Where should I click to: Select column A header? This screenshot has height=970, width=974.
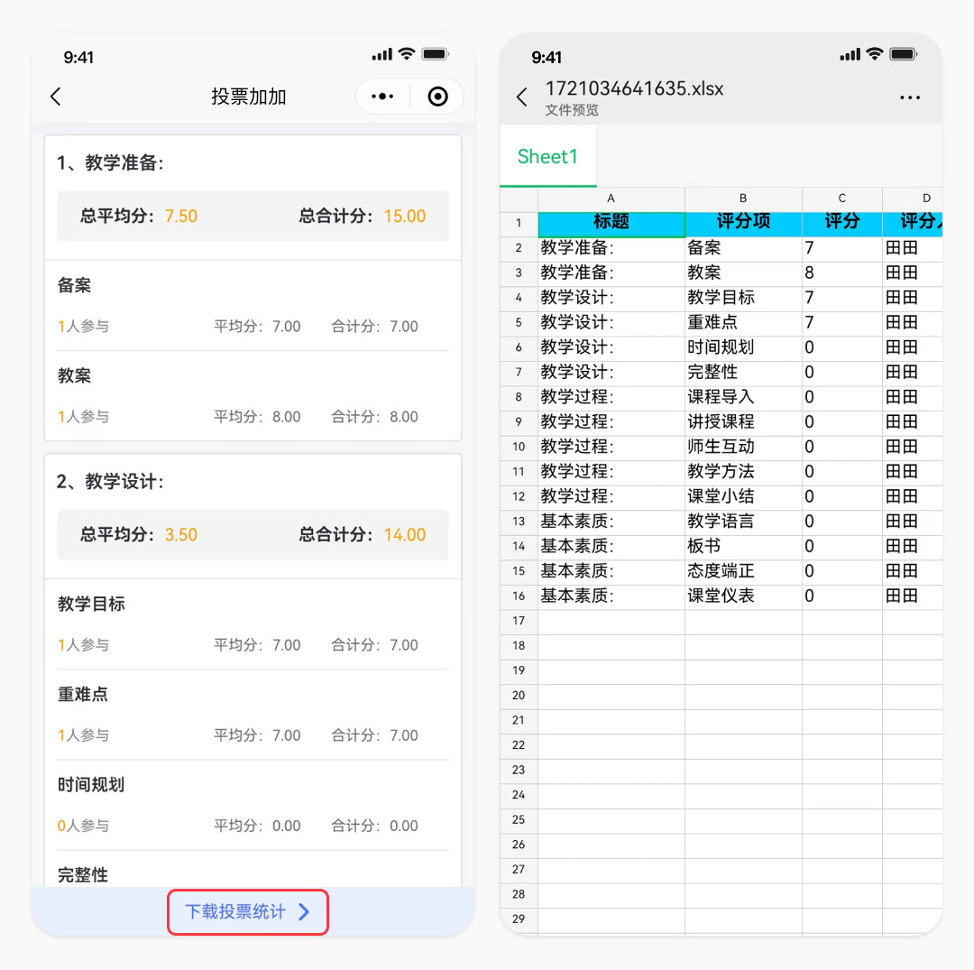[611, 199]
